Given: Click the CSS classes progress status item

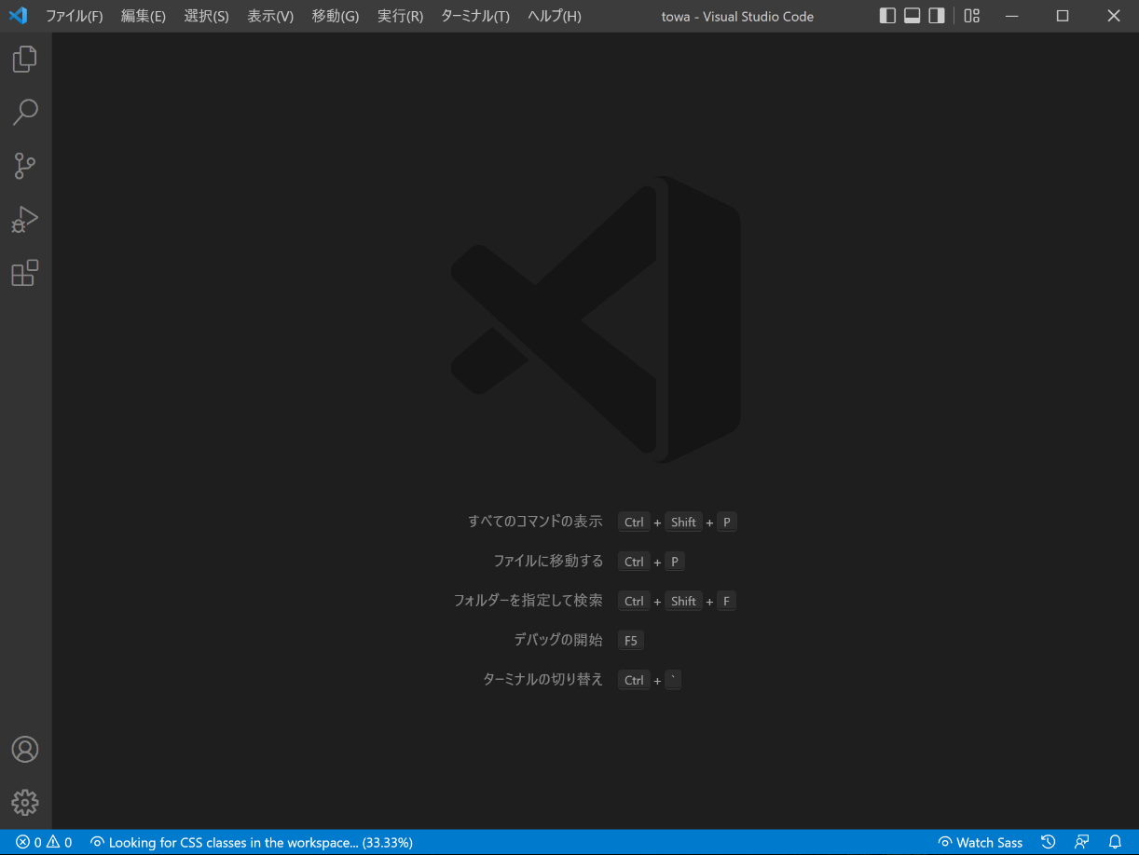Looking at the screenshot, I should 252,842.
